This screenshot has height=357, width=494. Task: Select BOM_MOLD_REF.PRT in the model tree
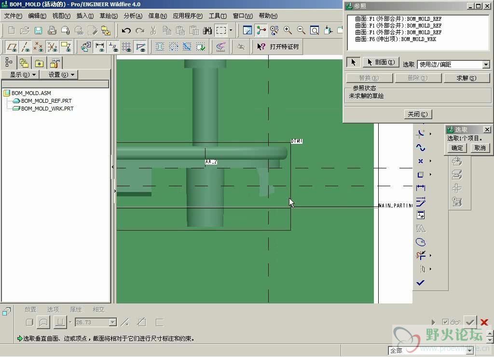(46, 101)
